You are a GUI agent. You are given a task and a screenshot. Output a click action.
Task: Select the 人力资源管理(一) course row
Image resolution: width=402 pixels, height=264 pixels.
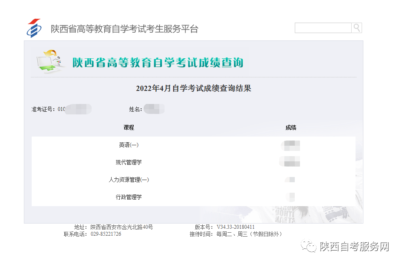(194, 180)
